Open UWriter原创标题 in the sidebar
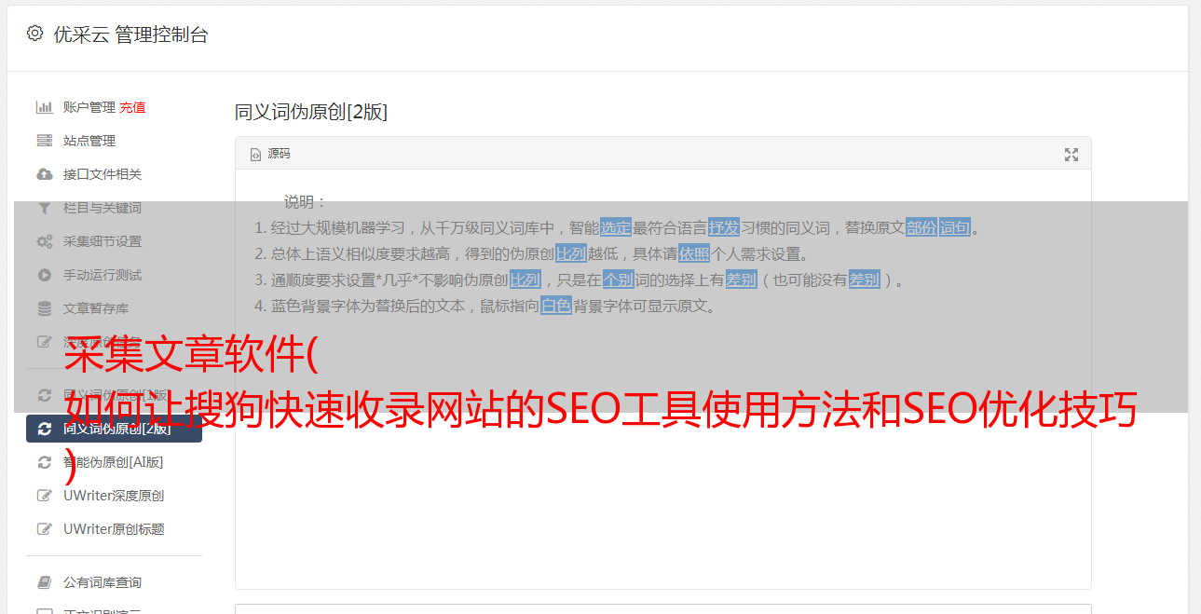The height and width of the screenshot is (614, 1201). pos(114,529)
